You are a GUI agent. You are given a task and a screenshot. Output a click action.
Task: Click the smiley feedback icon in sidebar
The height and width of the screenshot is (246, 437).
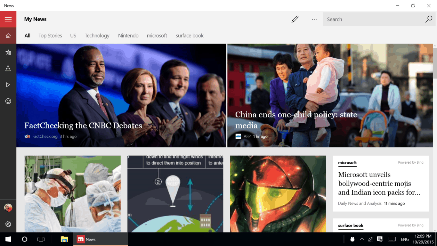tap(8, 101)
